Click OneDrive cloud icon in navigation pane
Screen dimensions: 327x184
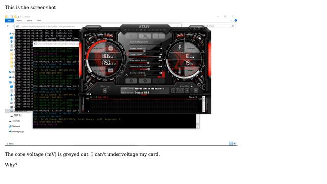click(10, 77)
